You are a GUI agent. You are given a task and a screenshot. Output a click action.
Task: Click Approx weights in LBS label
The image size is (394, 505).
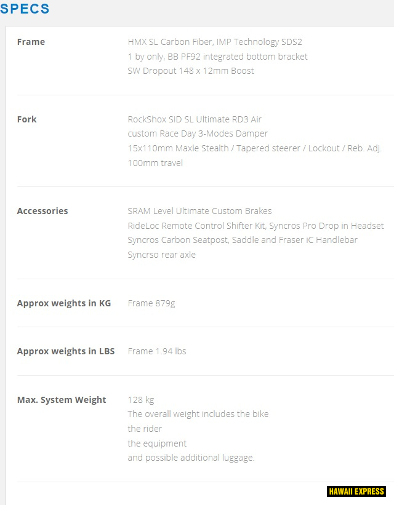point(66,351)
